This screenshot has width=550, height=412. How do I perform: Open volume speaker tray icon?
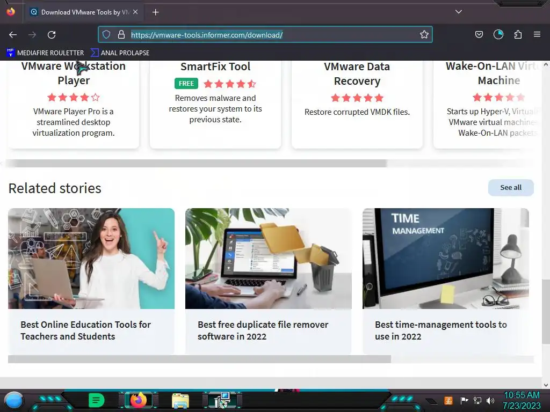coord(490,400)
